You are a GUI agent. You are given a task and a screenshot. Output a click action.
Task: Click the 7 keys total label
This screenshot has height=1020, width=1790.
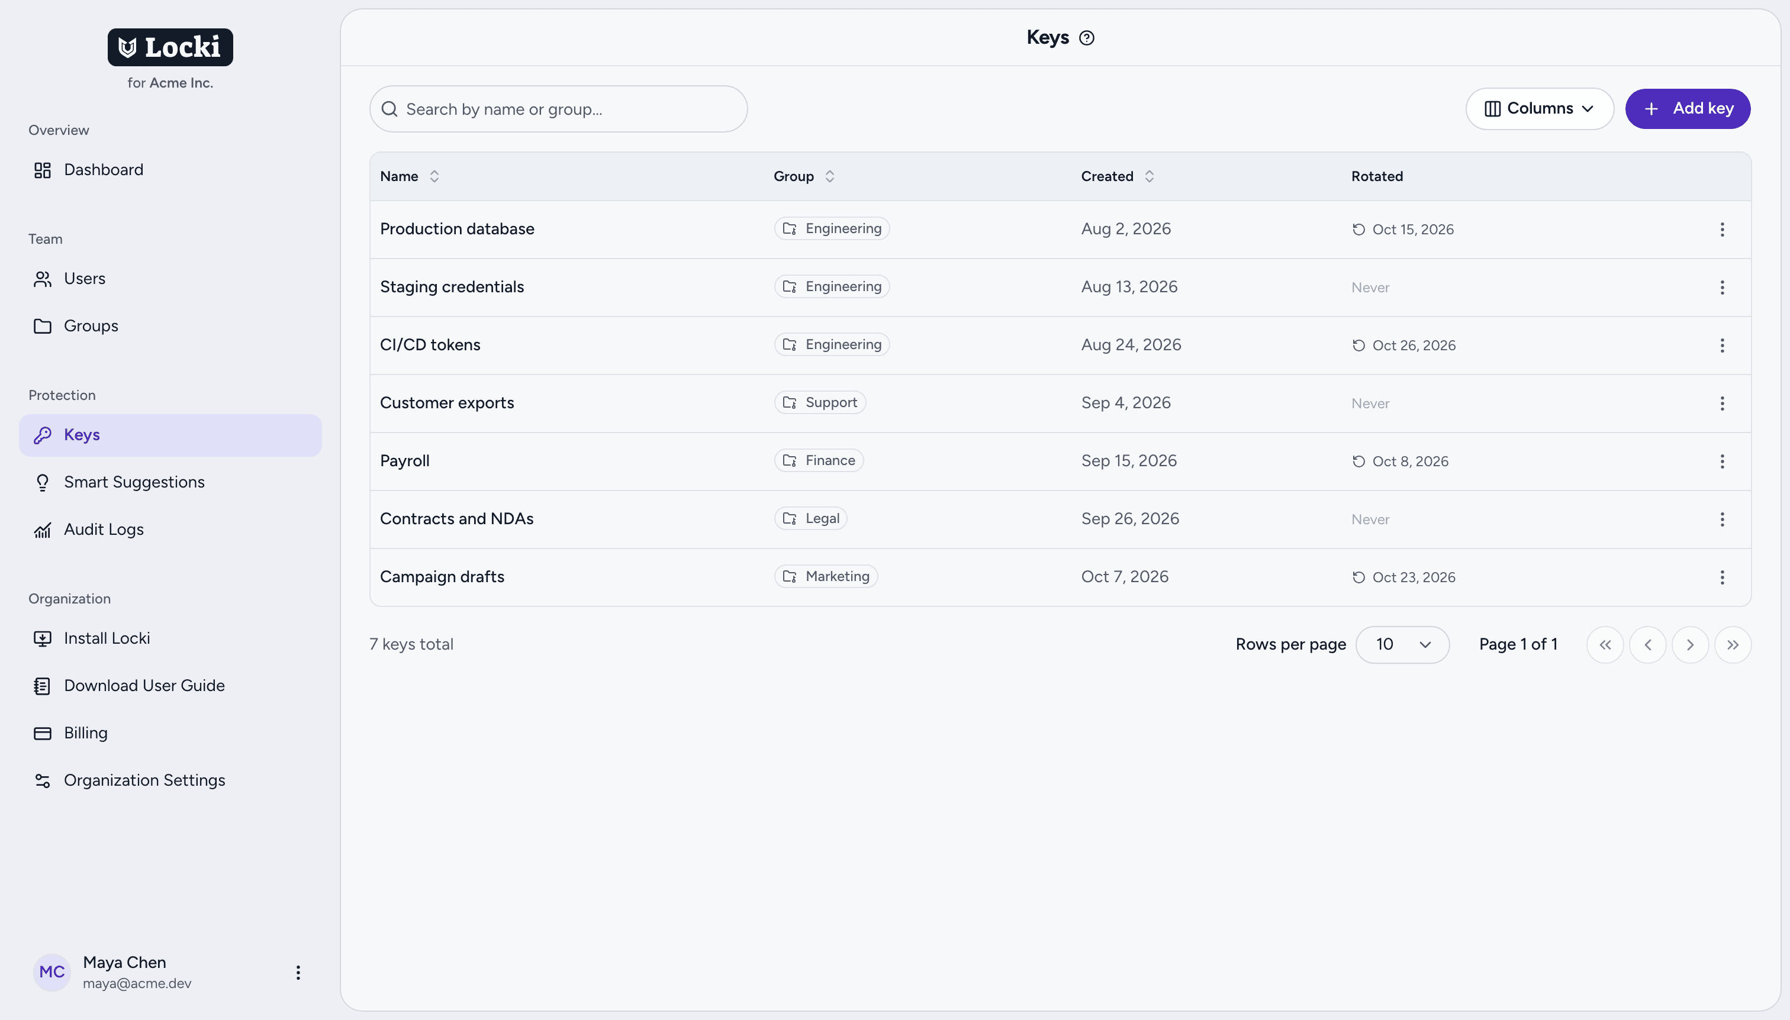click(x=411, y=644)
